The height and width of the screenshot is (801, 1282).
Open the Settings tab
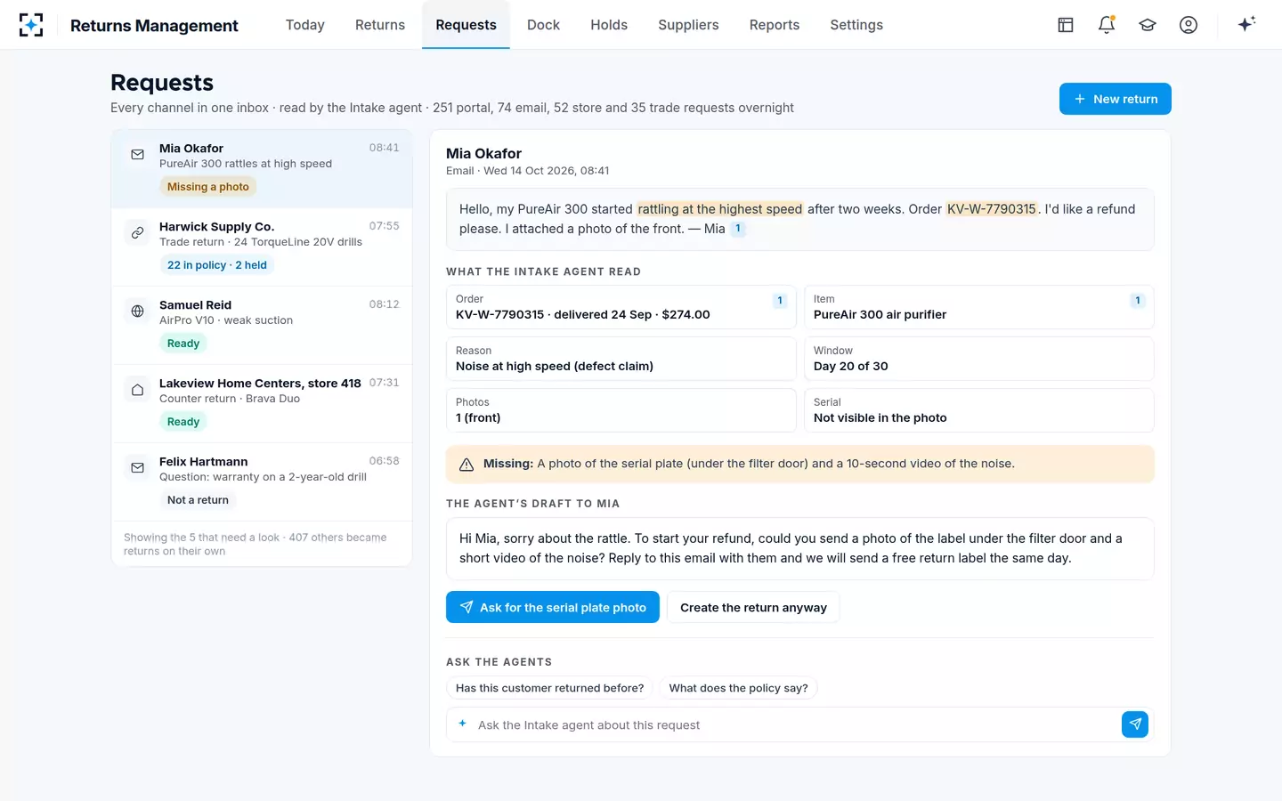coord(856,25)
